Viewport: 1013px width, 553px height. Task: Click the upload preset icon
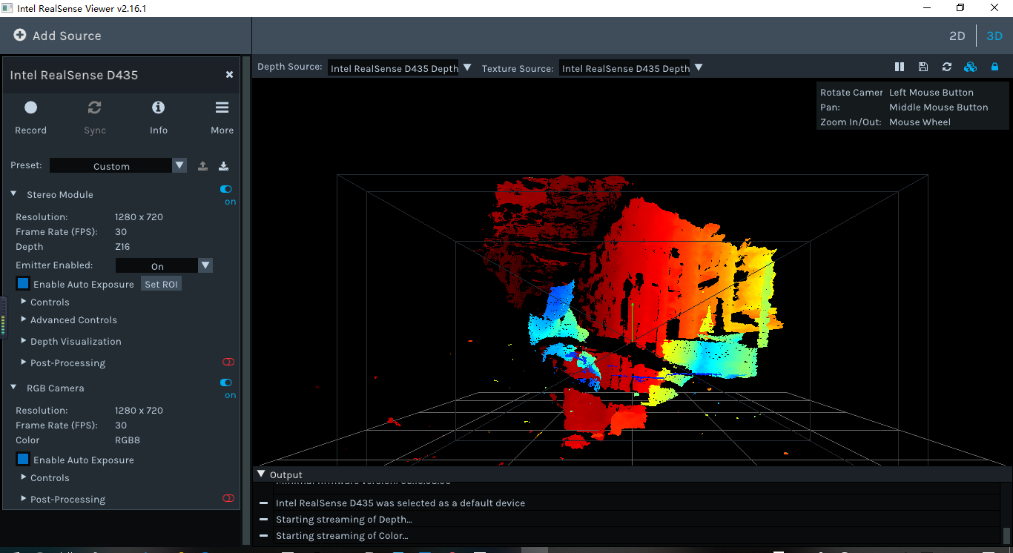tap(202, 166)
